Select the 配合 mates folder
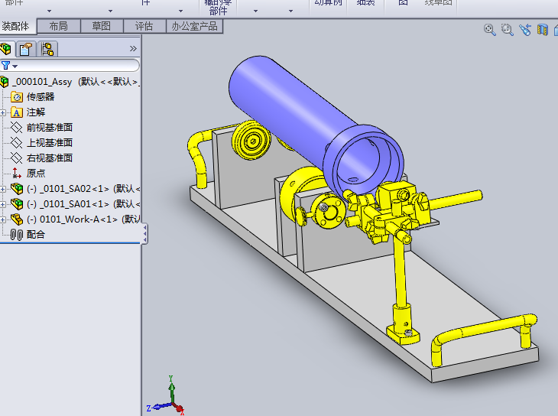The width and height of the screenshot is (558, 416). point(35,235)
